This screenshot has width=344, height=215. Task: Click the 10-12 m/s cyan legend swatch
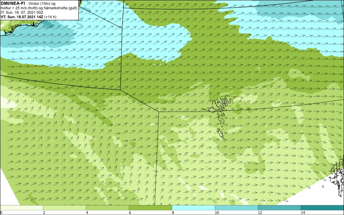click(x=236, y=208)
